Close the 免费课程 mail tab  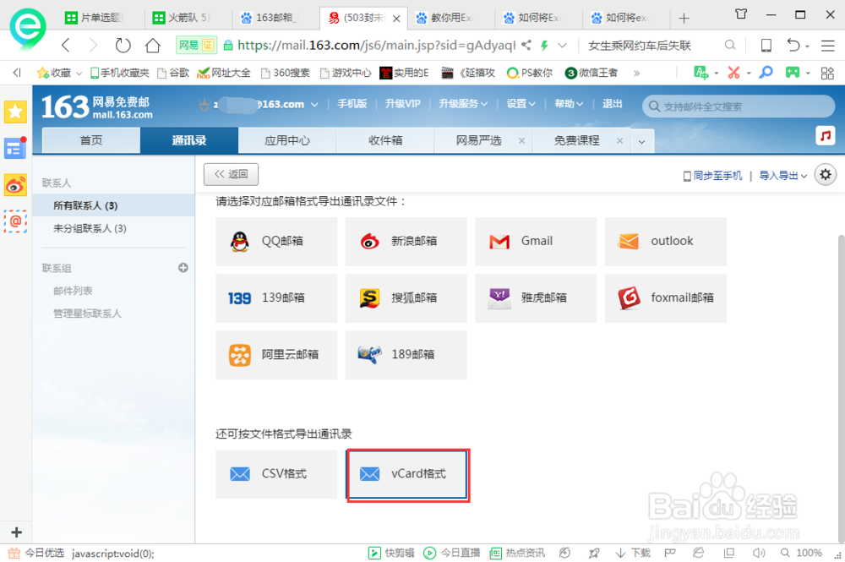(619, 140)
